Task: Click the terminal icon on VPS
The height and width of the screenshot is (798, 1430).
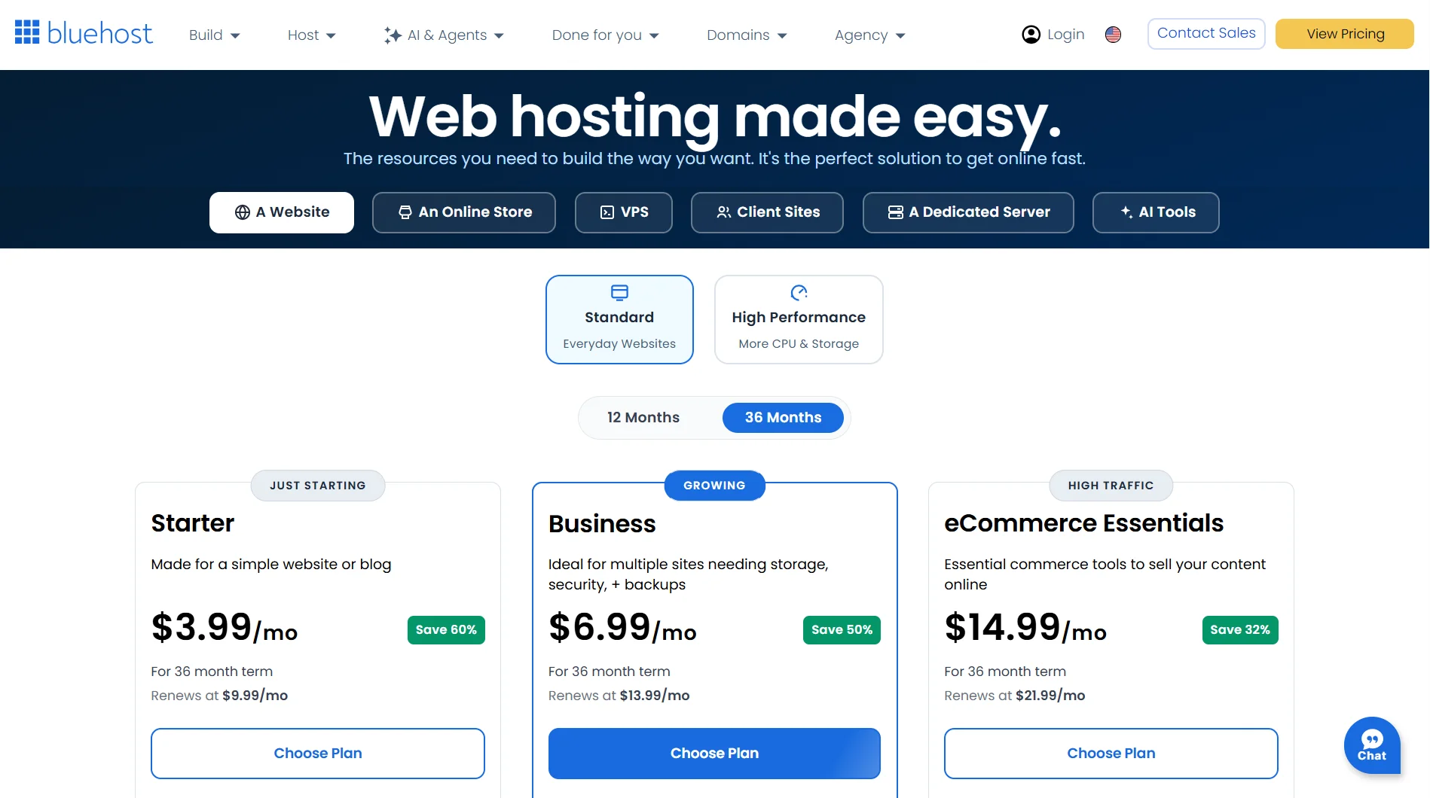Action: (607, 212)
